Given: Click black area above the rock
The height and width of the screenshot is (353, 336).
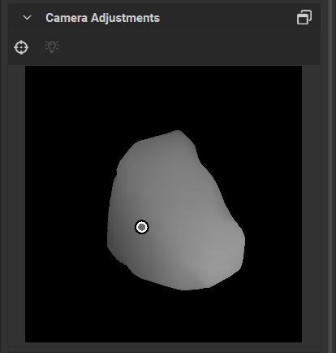Looking at the screenshot, I should click(176, 98).
